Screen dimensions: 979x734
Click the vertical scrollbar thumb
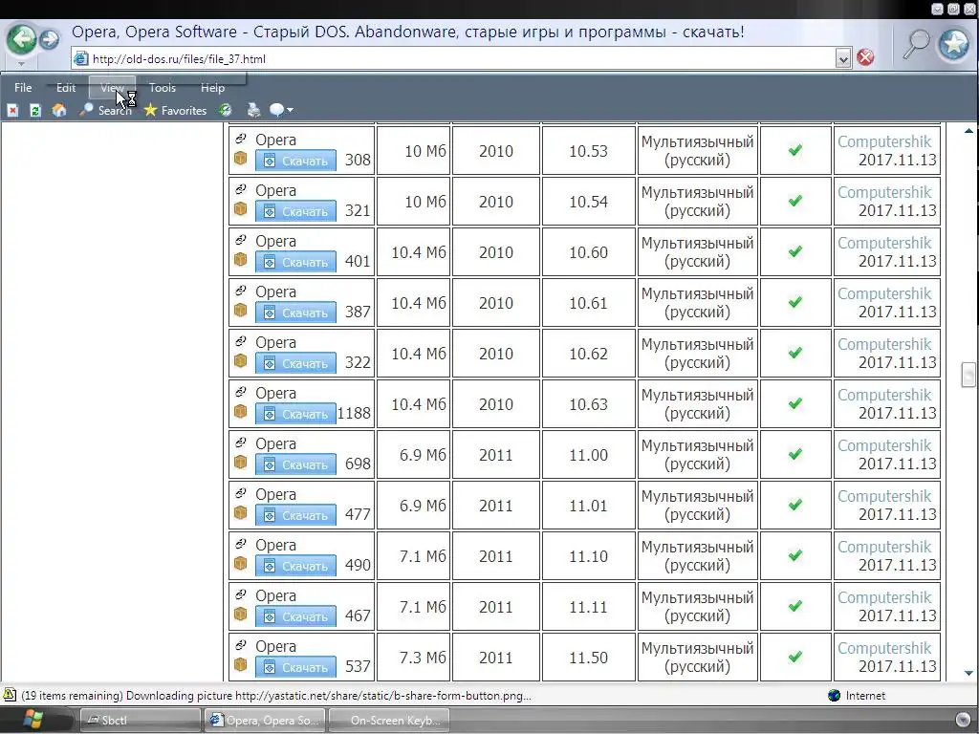point(968,375)
